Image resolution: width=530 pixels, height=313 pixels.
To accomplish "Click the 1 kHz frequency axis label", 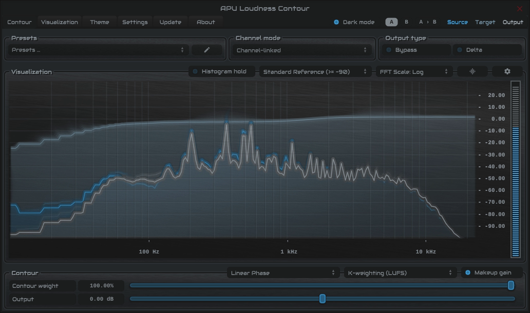I will 289,251.
